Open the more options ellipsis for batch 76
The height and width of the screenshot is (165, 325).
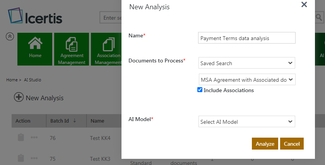[34, 138]
